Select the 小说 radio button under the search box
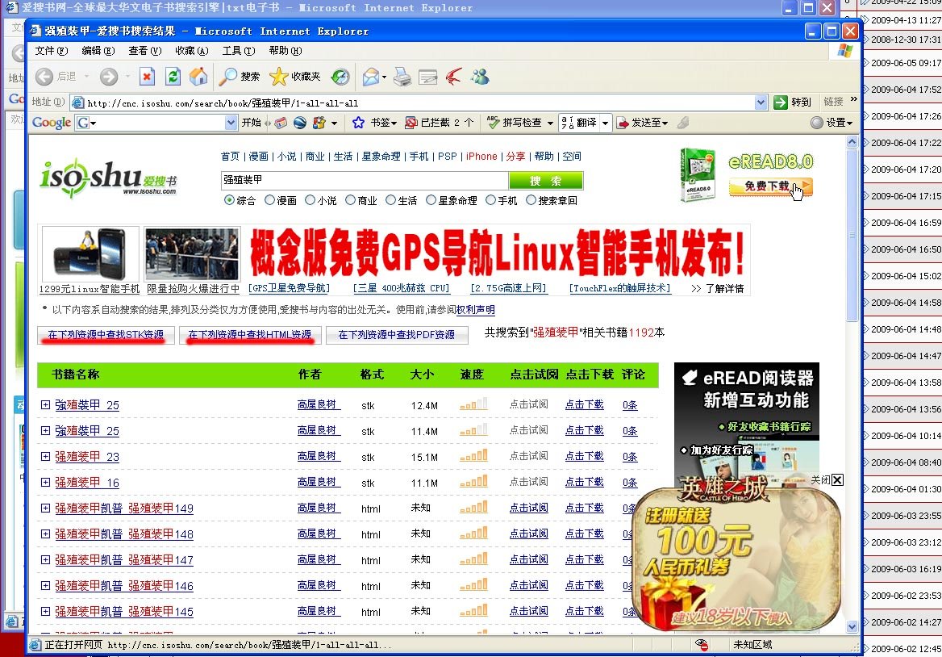942x657 pixels. click(311, 202)
